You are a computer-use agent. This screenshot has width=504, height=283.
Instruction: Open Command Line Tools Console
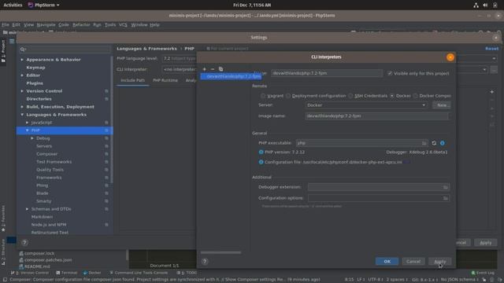tap(139, 273)
